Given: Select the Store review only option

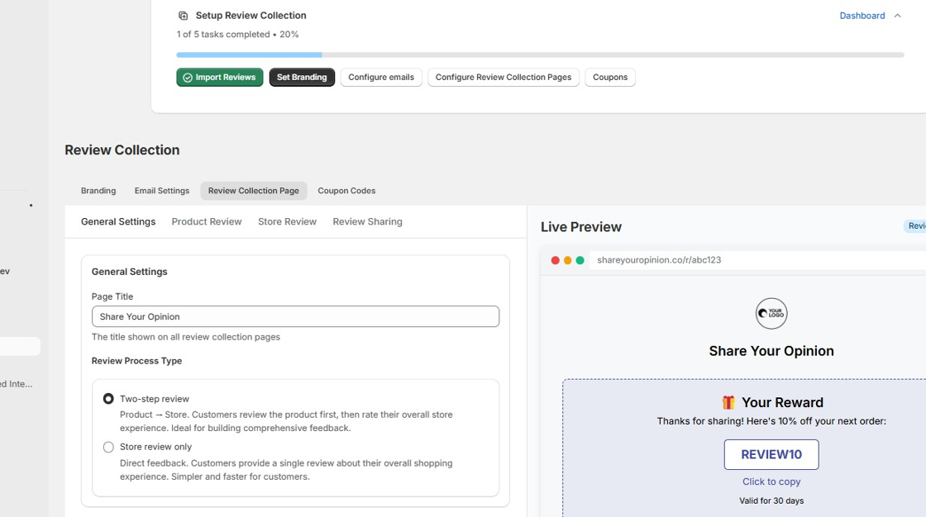Looking at the screenshot, I should point(108,447).
